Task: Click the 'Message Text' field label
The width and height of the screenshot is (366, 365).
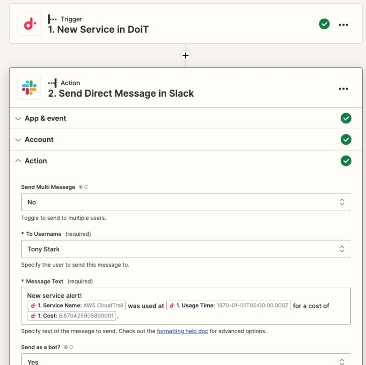Action: click(45, 282)
